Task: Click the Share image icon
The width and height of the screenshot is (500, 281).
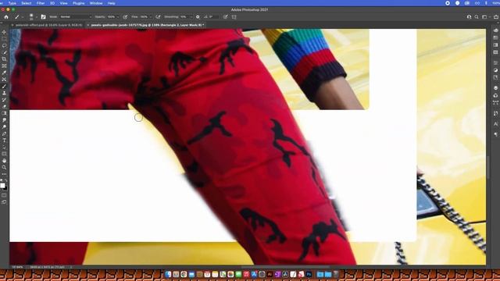Action: pyautogui.click(x=496, y=17)
